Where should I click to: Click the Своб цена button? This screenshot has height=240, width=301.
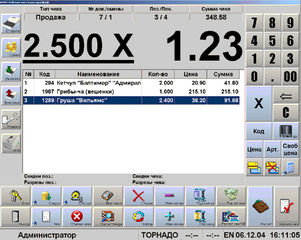coord(290,149)
